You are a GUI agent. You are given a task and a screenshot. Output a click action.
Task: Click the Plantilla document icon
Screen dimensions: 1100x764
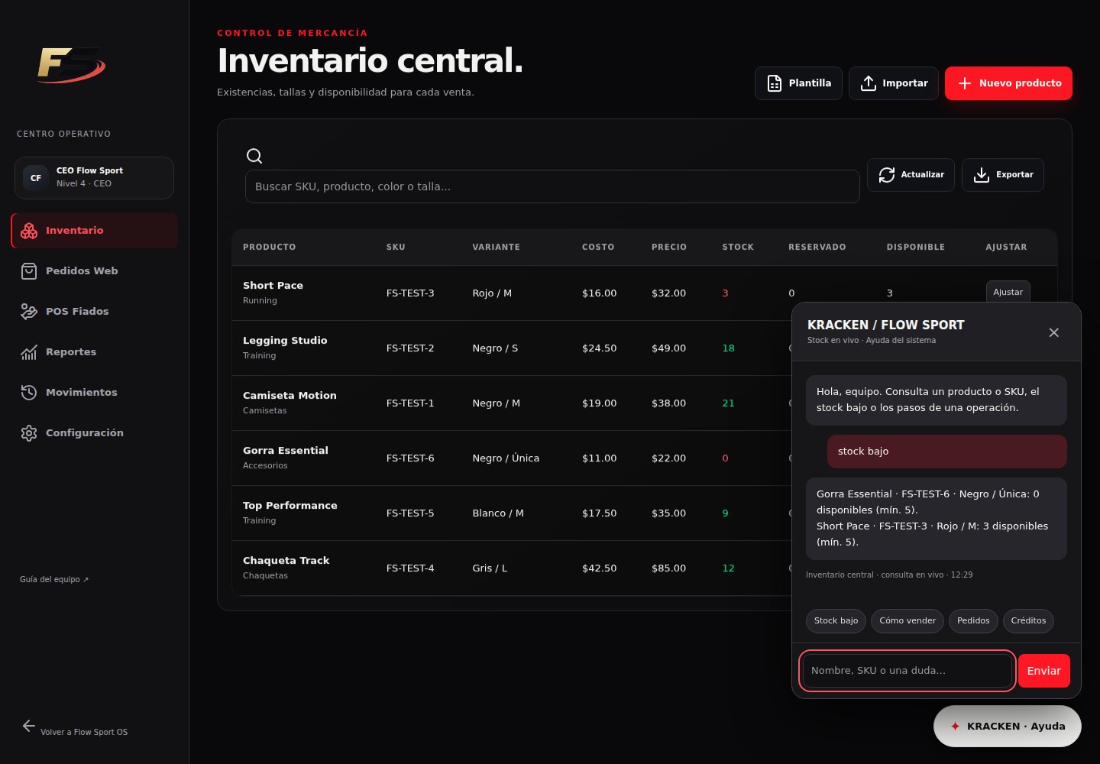(775, 83)
